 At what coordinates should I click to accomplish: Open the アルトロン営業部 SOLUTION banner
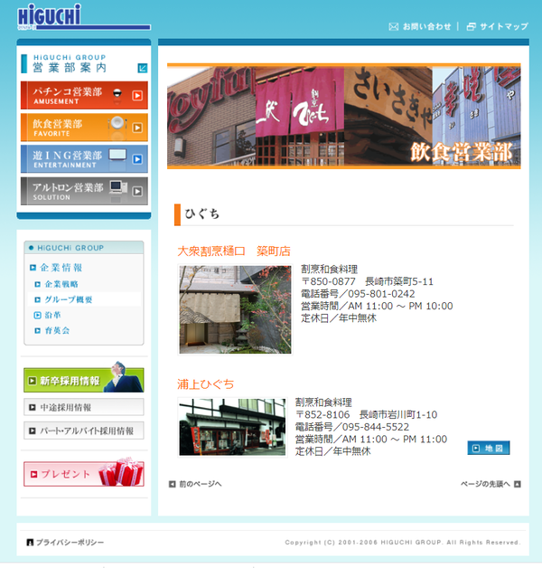pyautogui.click(x=84, y=191)
